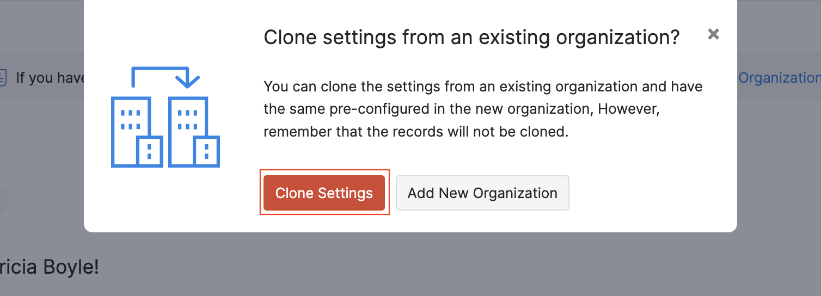This screenshot has width=821, height=296.
Task: Click the document icon beside 'If you have'
Action: [x=2, y=78]
